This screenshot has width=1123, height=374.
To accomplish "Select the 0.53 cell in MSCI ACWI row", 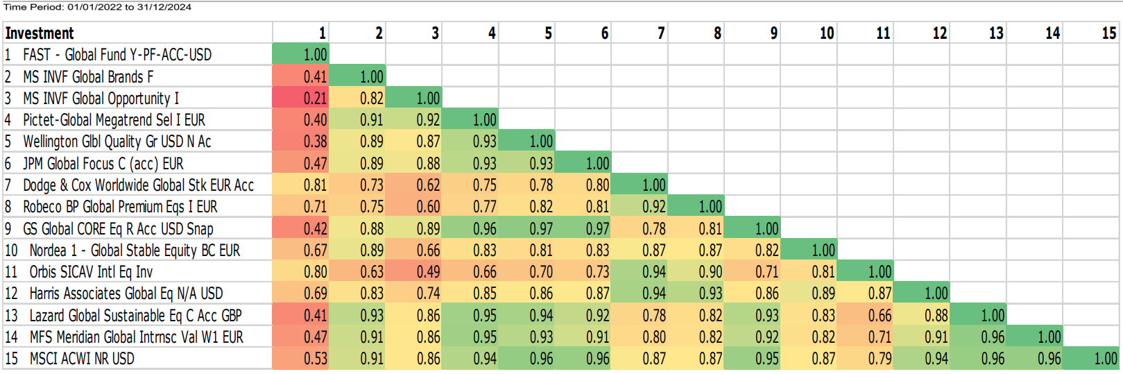I will coord(314,359).
